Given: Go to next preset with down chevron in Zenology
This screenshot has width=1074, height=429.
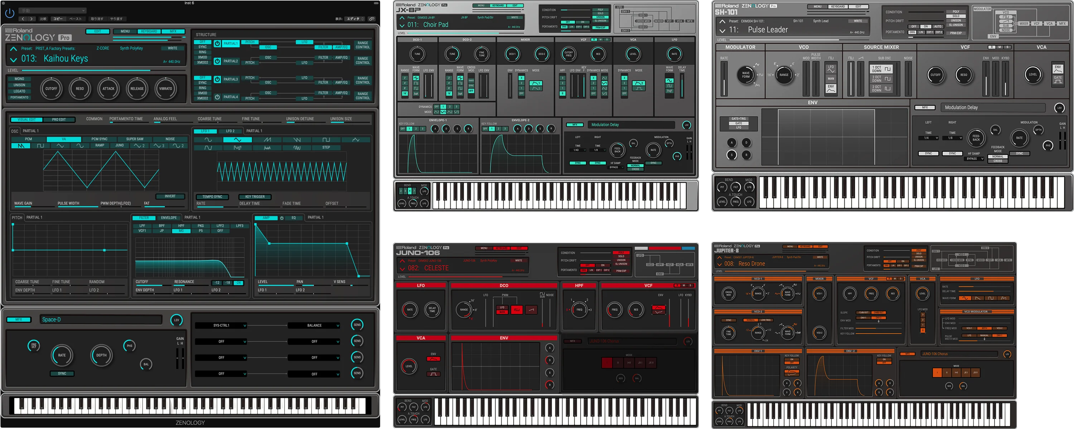Looking at the screenshot, I should coord(13,60).
